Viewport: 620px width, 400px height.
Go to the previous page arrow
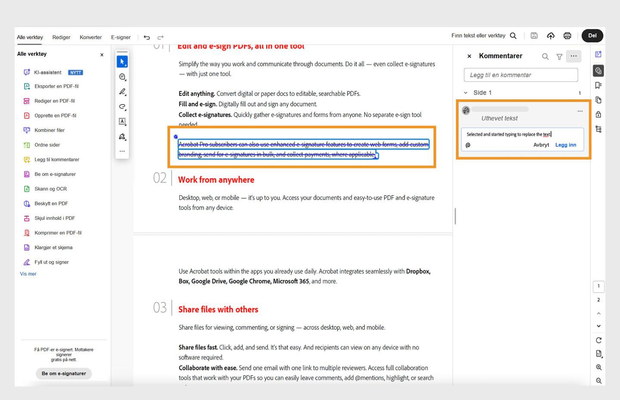598,313
